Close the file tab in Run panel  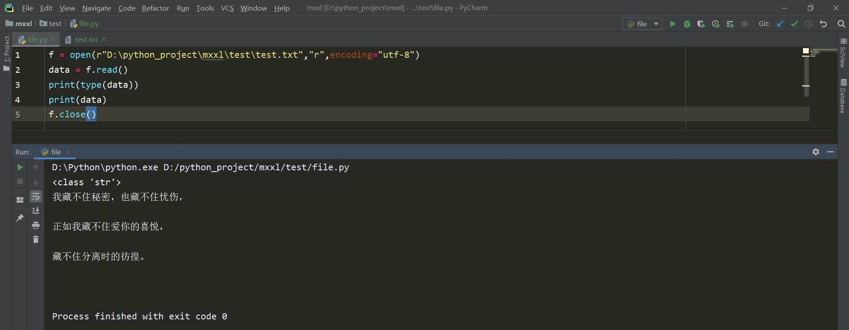coord(68,152)
